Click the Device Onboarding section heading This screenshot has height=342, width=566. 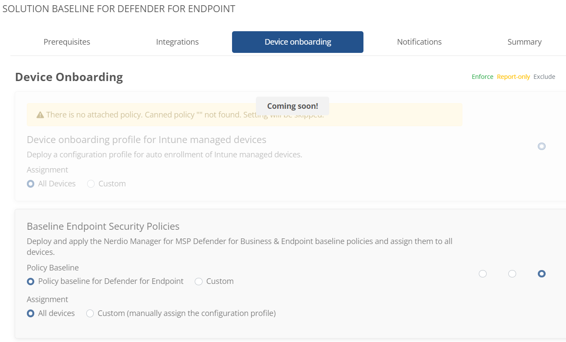pos(69,77)
